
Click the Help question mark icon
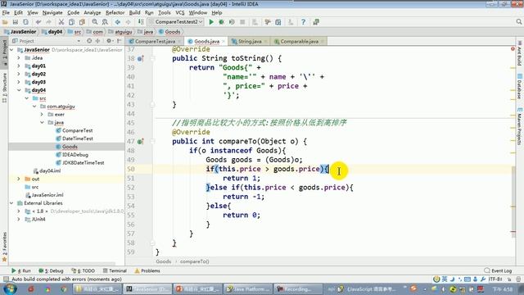[x=303, y=22]
